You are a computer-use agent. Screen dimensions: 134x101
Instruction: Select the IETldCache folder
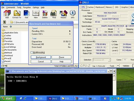point(8,44)
